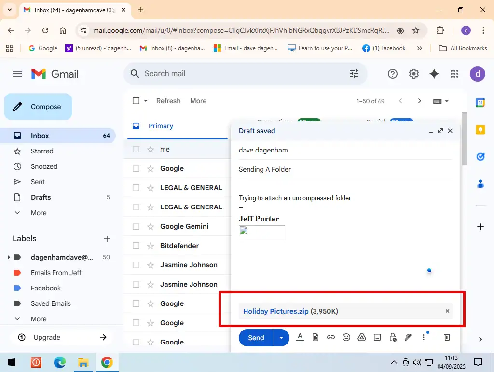Check the box for LEGAL & GENERAL email
The image size is (494, 372).
click(136, 188)
